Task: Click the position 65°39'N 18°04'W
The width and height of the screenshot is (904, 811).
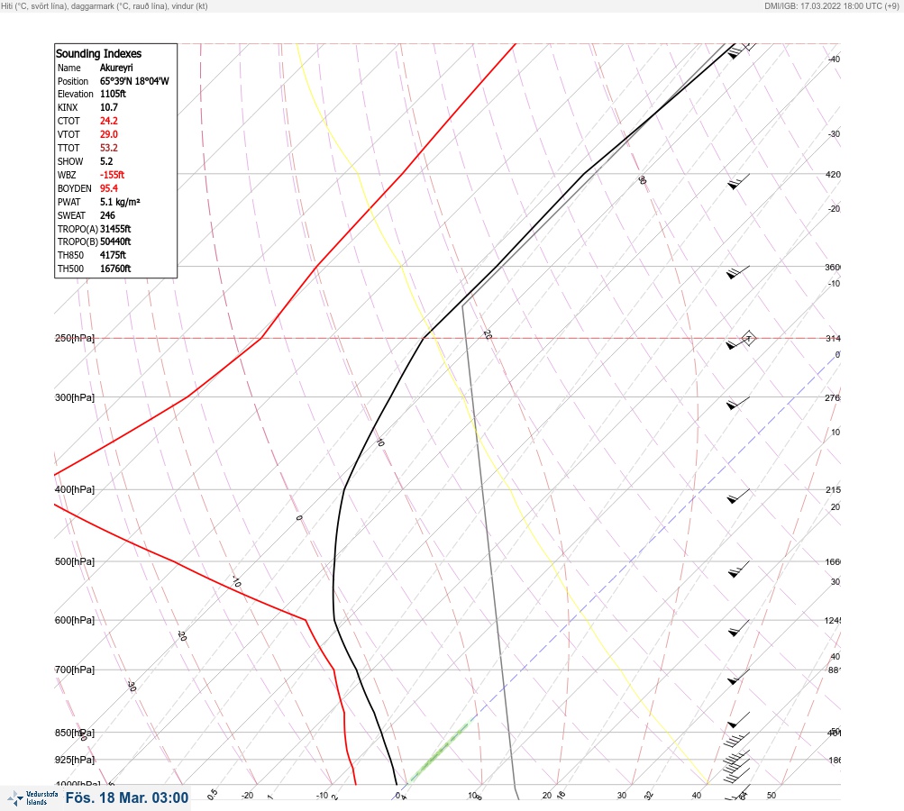Action: point(134,81)
